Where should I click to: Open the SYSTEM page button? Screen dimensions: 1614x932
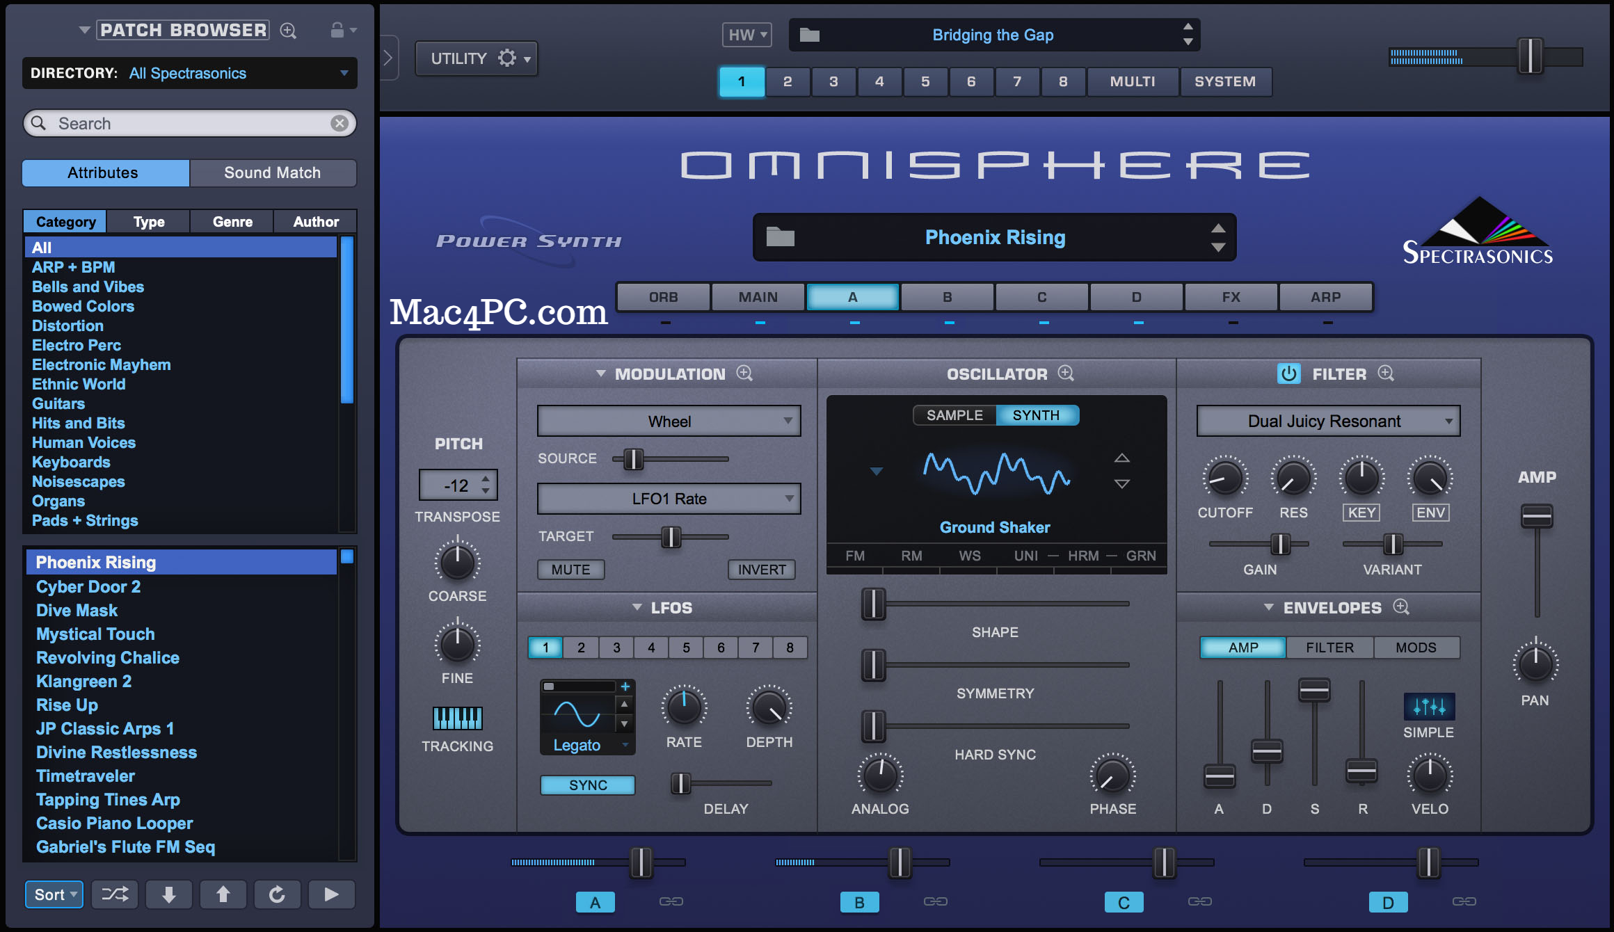[x=1225, y=81]
